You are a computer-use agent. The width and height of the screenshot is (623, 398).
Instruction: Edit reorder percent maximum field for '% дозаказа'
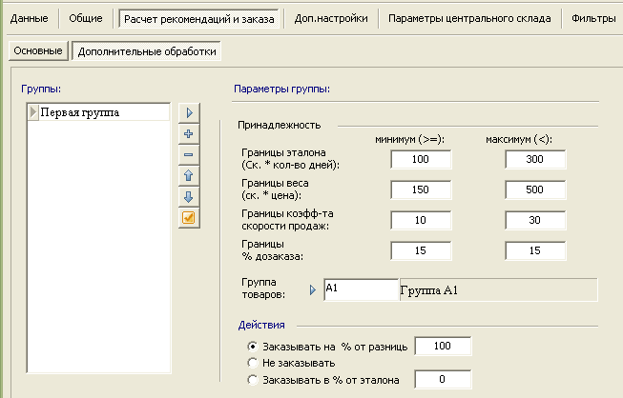pyautogui.click(x=535, y=251)
